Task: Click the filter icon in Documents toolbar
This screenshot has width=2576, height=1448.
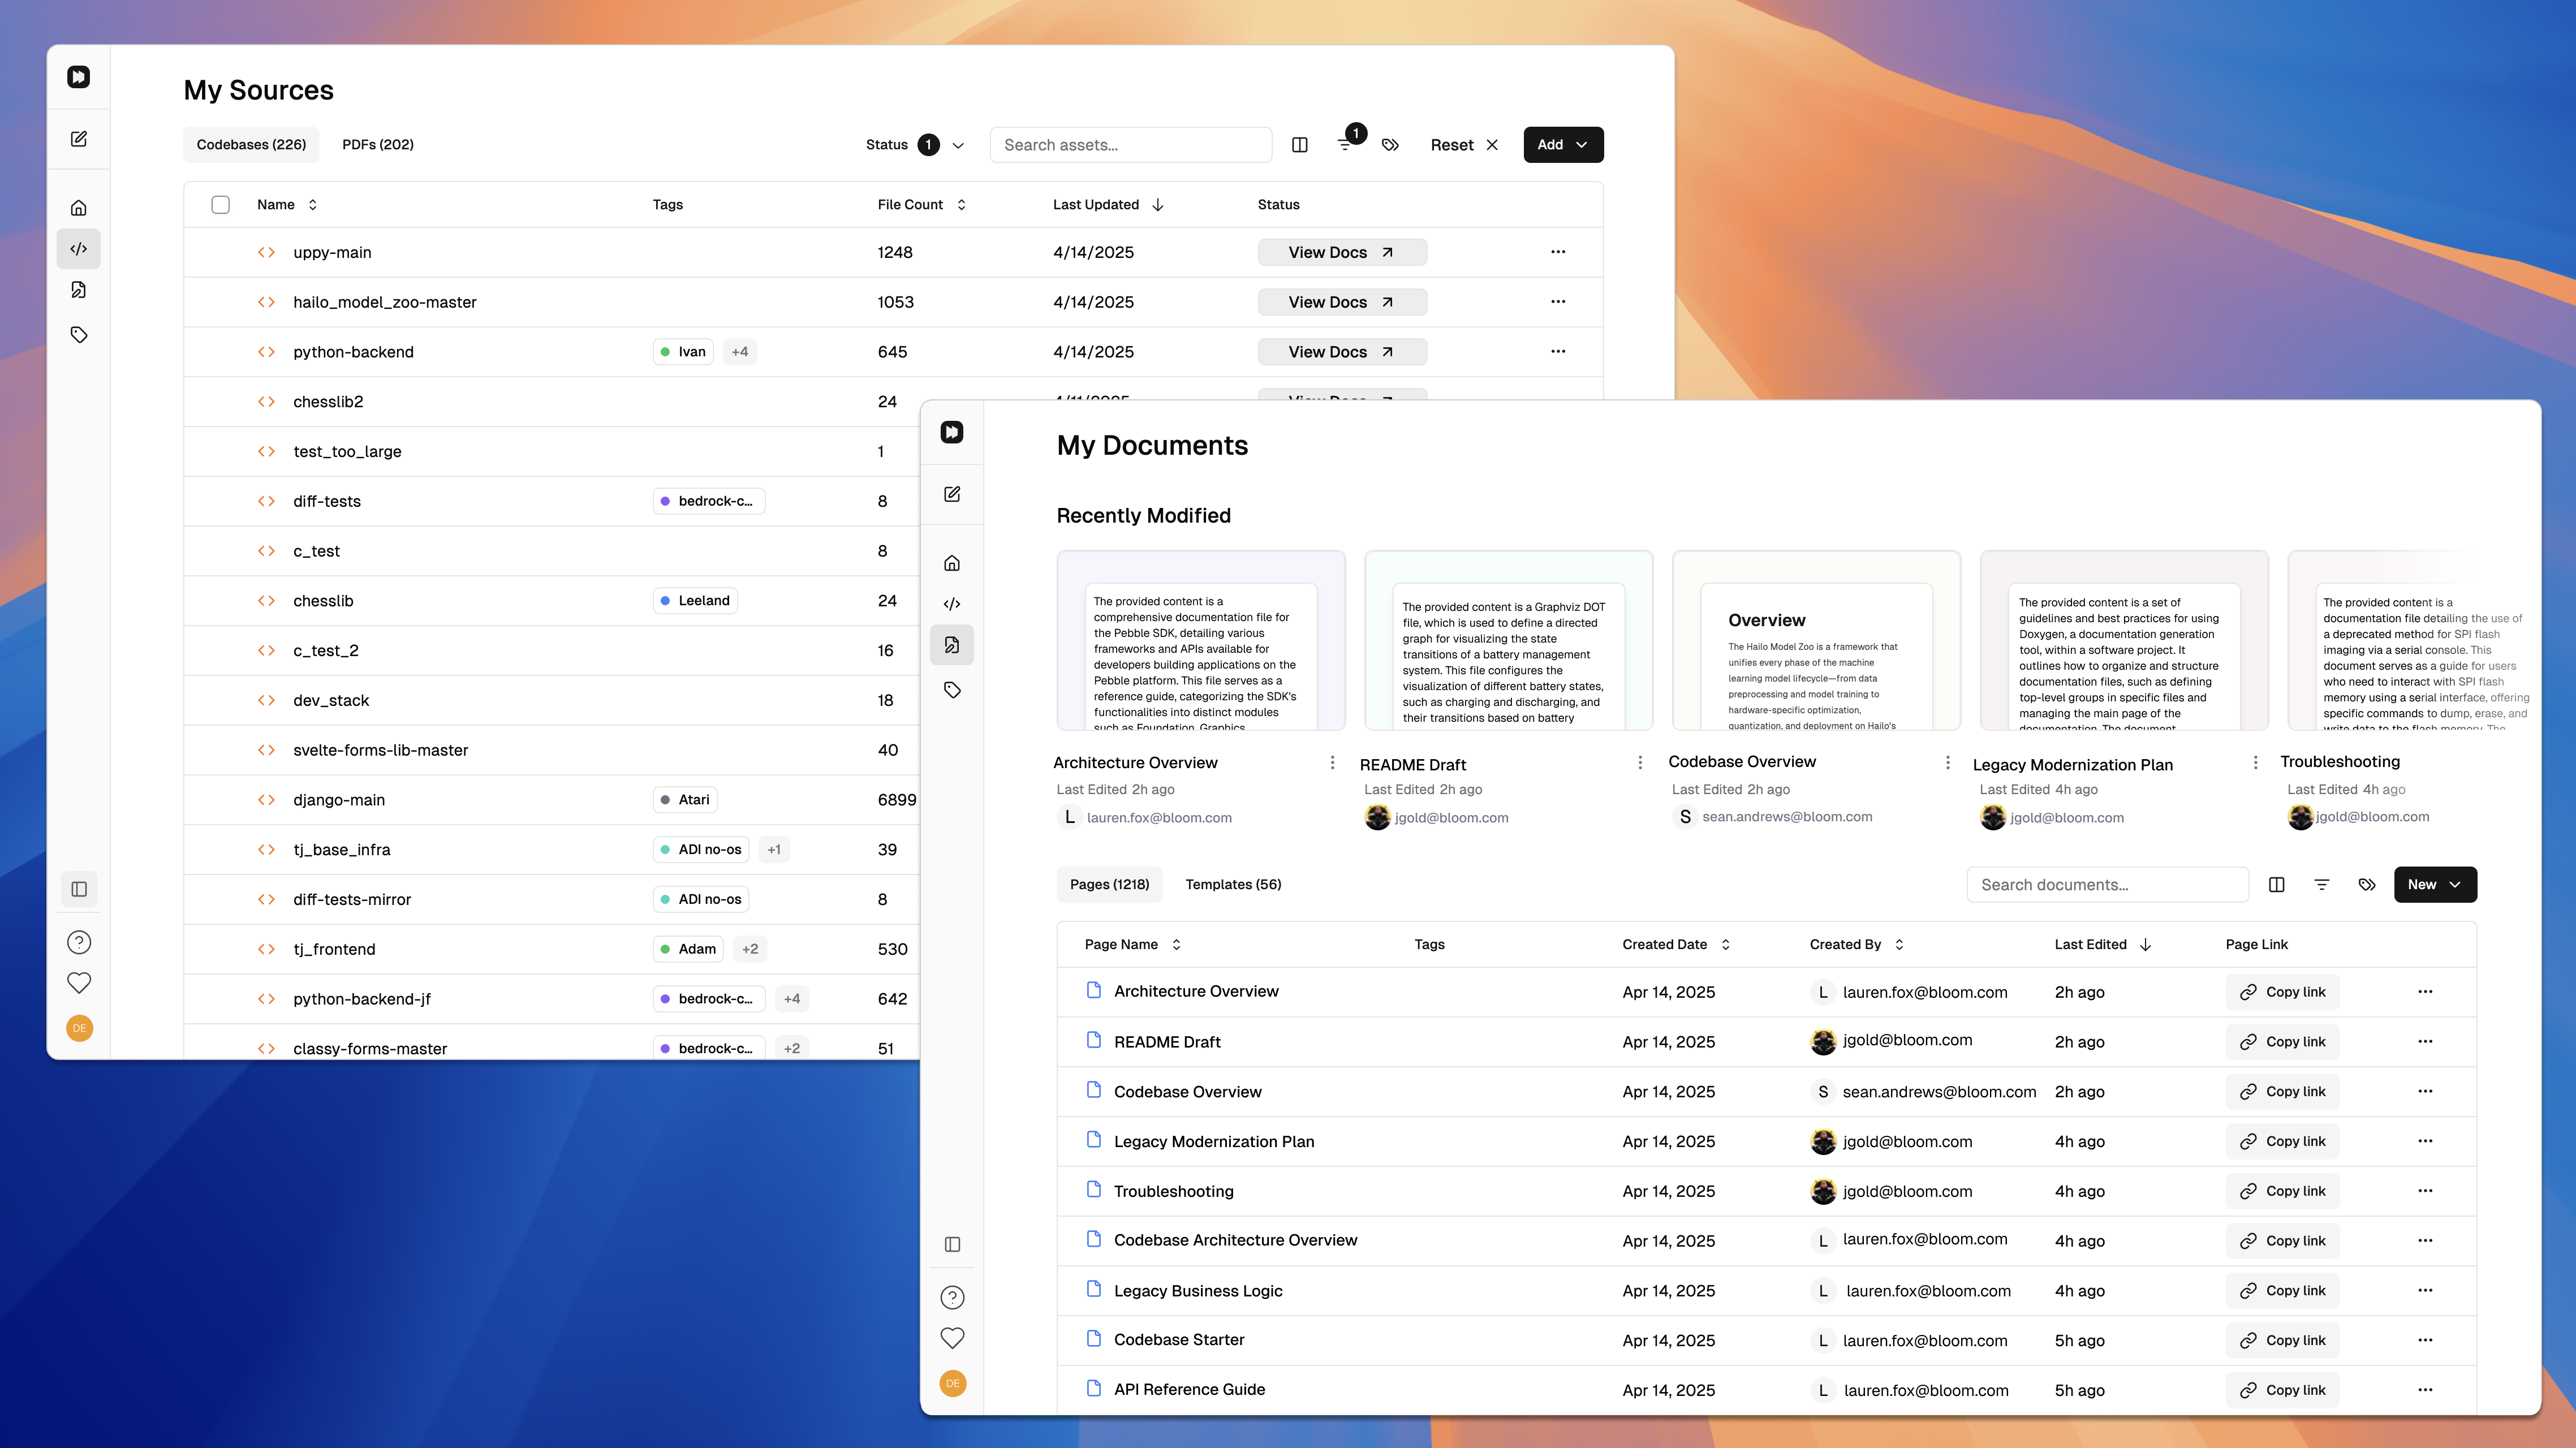Action: coord(2322,884)
